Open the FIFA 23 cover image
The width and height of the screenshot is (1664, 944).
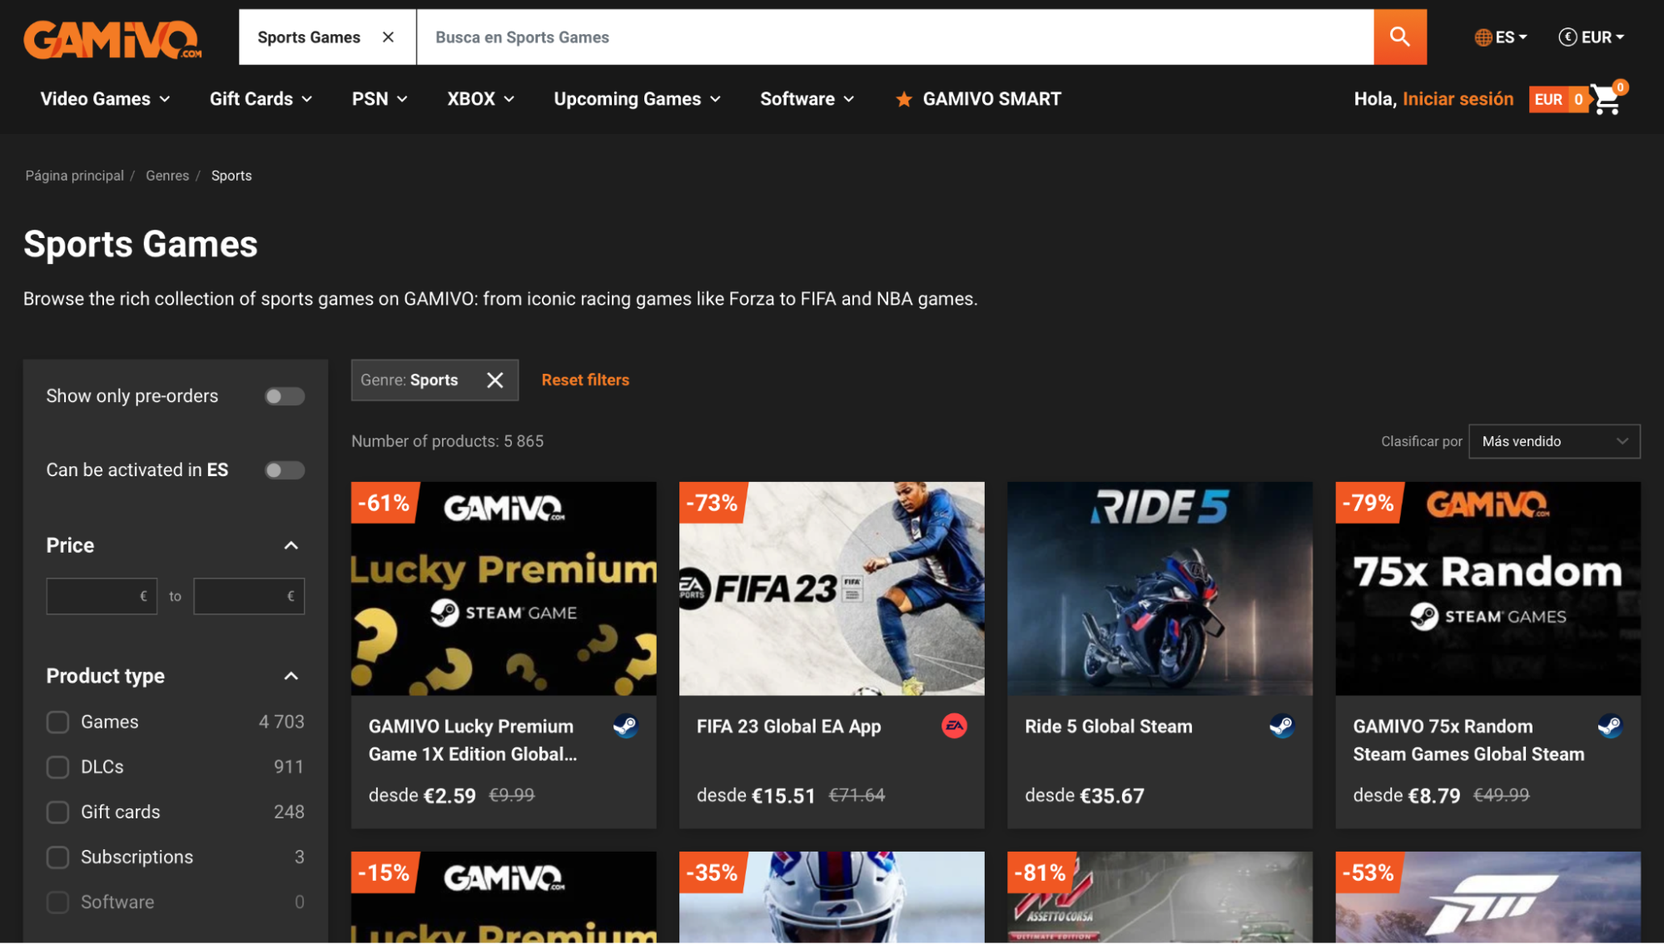832,589
